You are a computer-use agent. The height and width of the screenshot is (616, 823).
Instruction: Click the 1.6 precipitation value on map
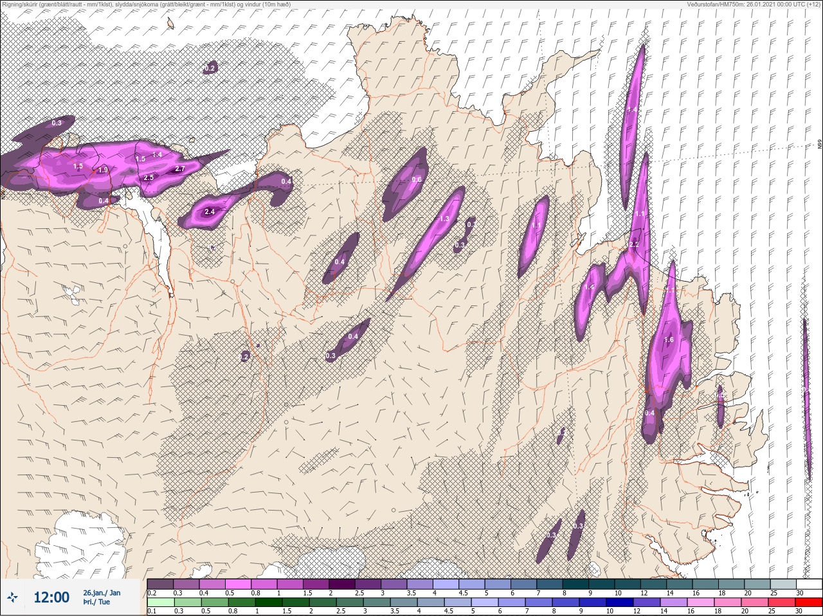coord(669,340)
